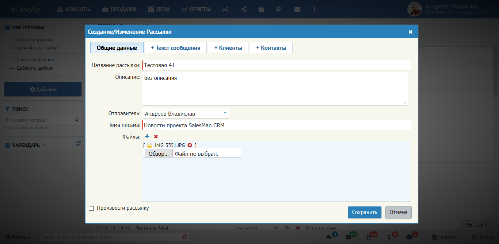The width and height of the screenshot is (499, 244).
Task: Switch to the Контакты tab
Action: point(271,48)
